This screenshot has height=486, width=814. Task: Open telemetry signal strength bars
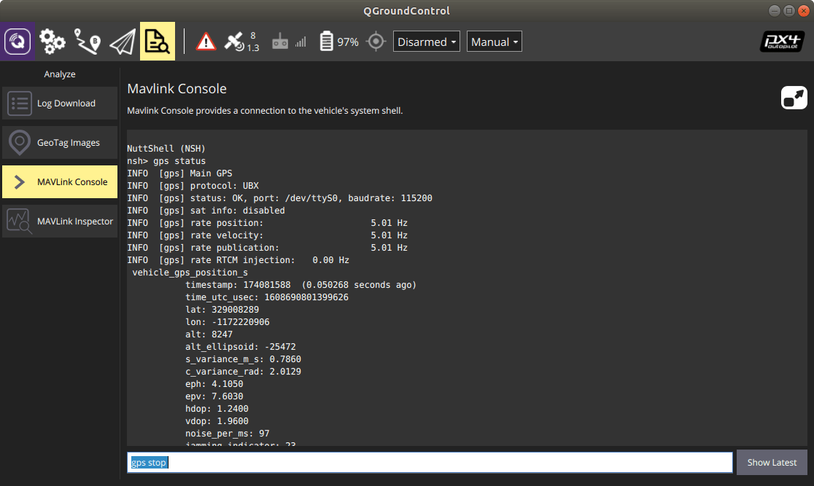coord(301,42)
